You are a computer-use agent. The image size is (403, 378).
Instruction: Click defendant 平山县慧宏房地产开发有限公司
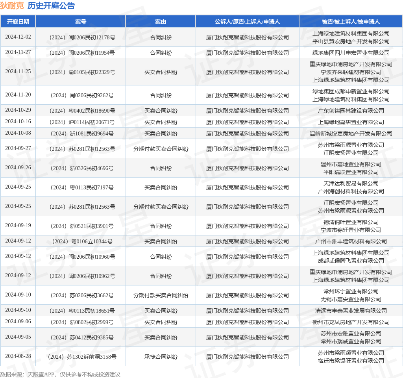point(351,41)
